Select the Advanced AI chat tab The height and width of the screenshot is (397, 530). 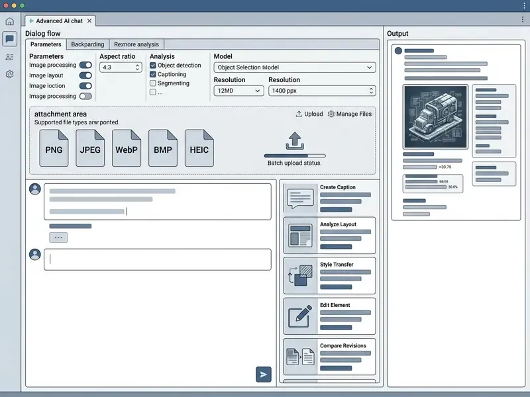[x=60, y=21]
